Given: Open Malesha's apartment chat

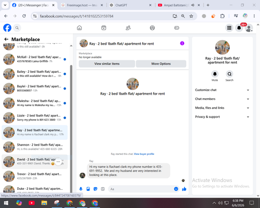Looking at the screenshot, I should tap(35, 103).
